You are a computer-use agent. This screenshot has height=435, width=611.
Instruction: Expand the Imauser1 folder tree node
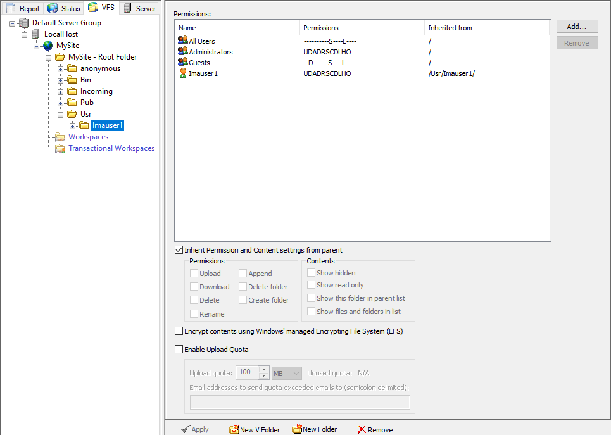pos(73,125)
